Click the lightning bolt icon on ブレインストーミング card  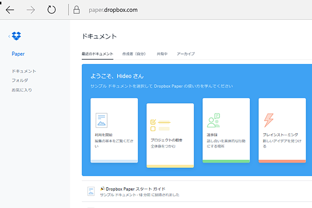coord(269,120)
